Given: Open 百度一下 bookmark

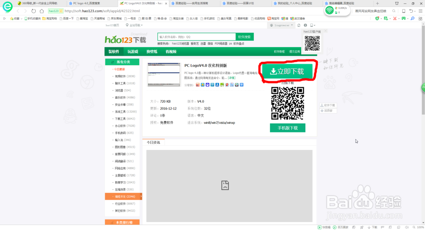Looking at the screenshot, I should [67, 18].
